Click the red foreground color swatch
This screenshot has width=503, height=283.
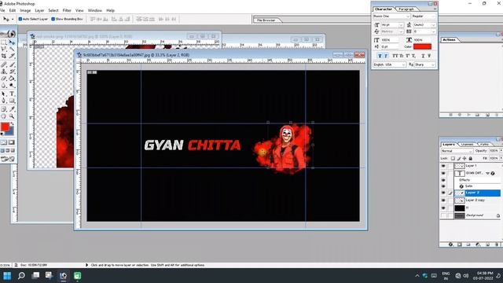(x=5, y=127)
